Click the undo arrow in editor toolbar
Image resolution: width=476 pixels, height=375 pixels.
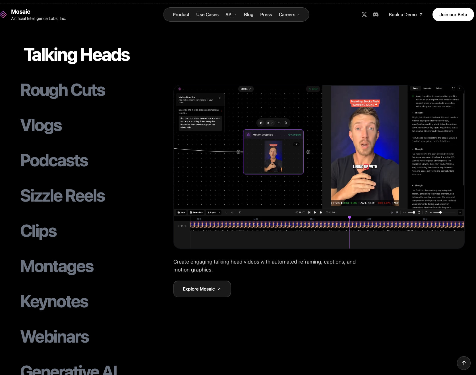[x=226, y=212]
